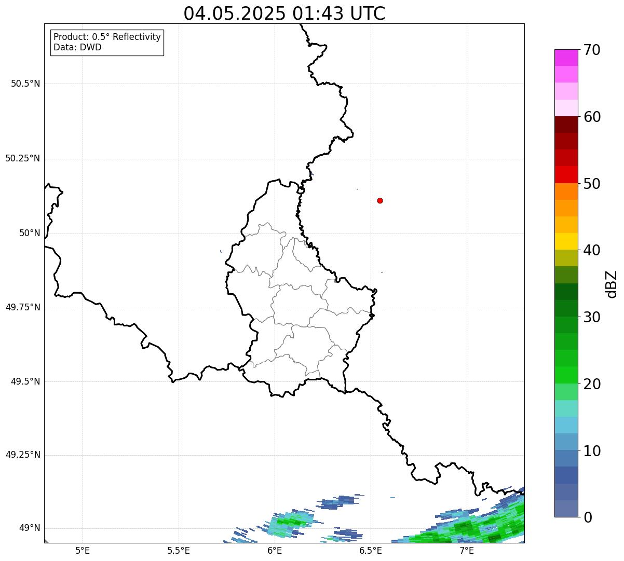This screenshot has height=561, width=624.
Task: Click the colorbar 0 tick label
Action: click(588, 517)
